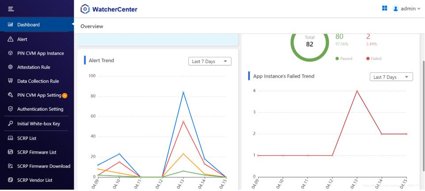Open the blue app grid icon
This screenshot has height=191, width=425.
coord(385,8)
